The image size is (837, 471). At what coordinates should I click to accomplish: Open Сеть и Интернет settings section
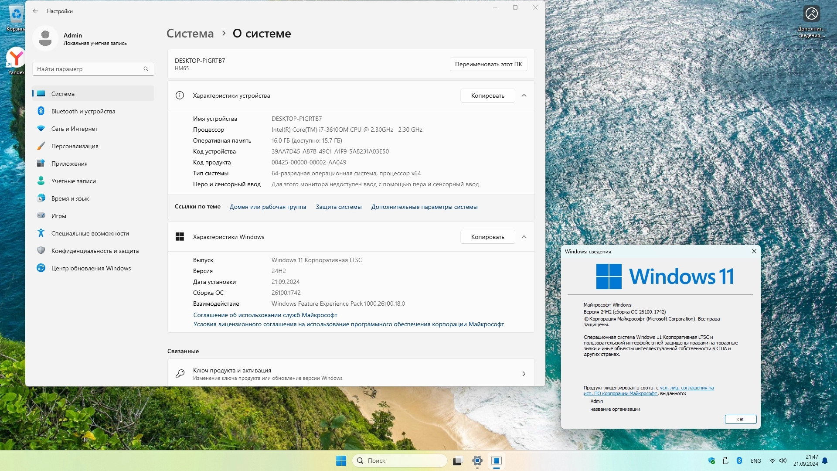tap(74, 129)
